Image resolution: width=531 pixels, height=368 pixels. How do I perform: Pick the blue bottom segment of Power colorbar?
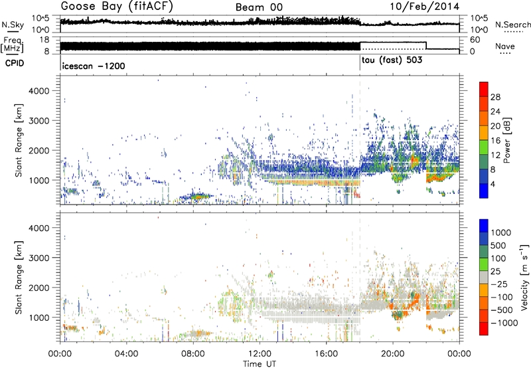pos(484,191)
